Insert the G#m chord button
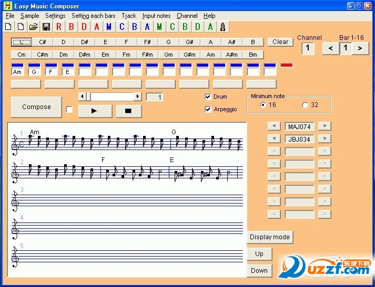 [190, 55]
